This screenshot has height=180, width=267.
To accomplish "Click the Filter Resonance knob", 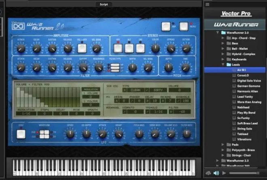I will point(99,68).
